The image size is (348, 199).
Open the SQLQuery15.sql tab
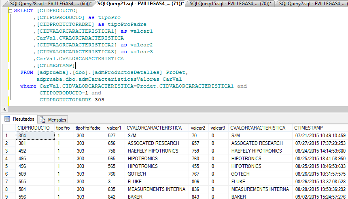pos(230,4)
